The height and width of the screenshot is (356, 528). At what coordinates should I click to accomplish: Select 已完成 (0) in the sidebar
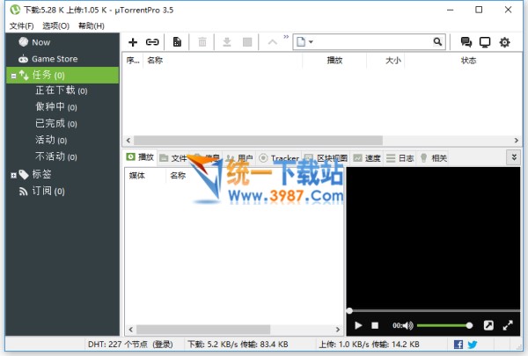(x=56, y=123)
